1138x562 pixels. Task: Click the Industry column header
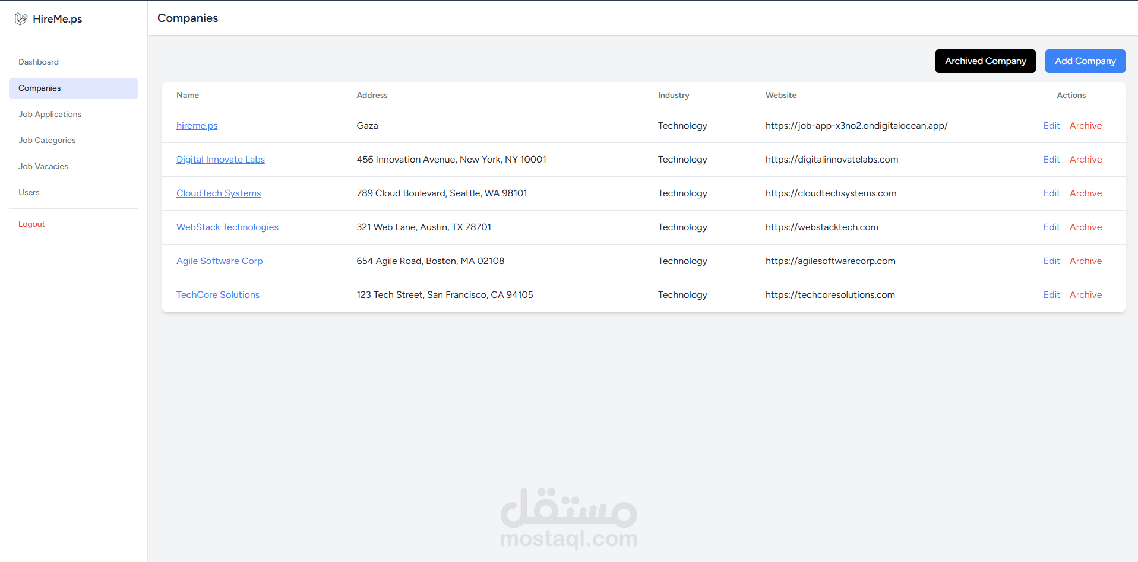point(674,95)
